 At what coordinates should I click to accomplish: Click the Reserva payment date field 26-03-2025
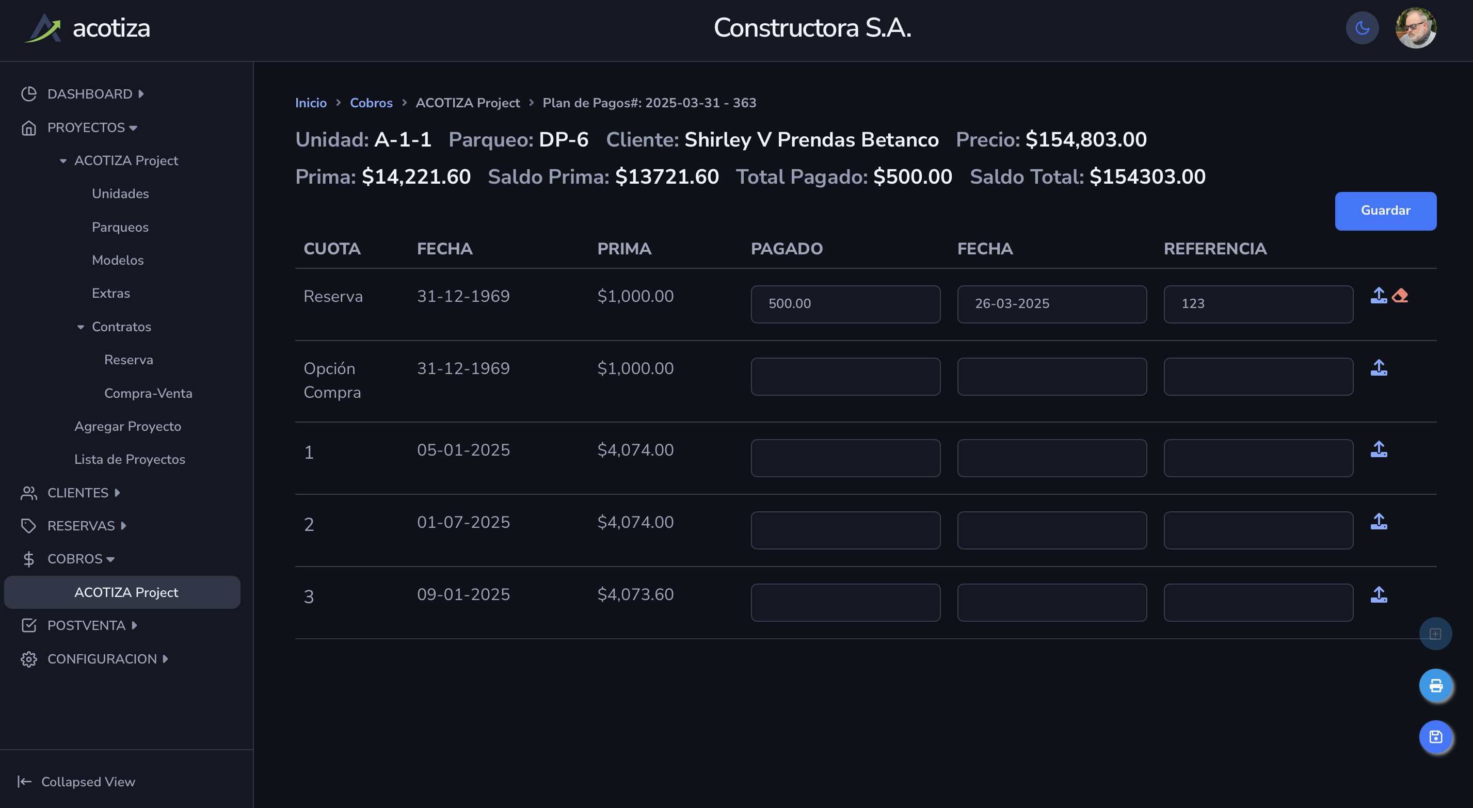coord(1051,304)
